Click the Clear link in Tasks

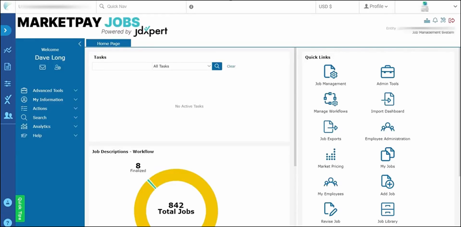(x=231, y=66)
